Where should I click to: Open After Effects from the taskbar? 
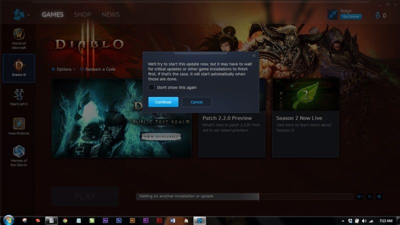[x=105, y=220]
